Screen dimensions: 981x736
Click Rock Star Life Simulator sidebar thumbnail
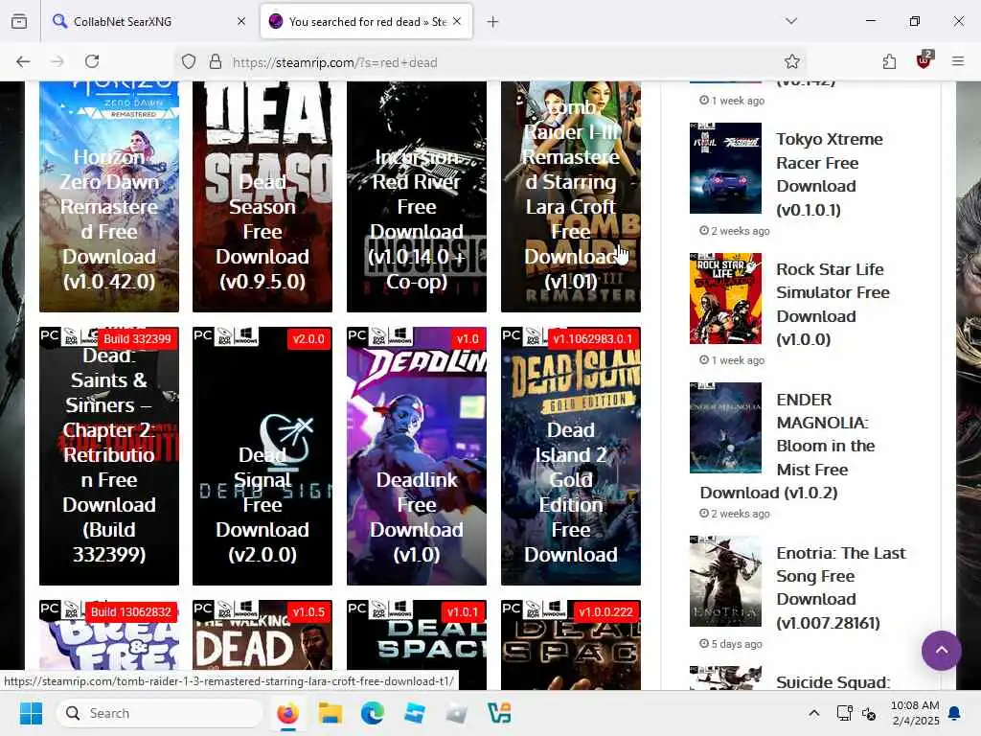726,298
